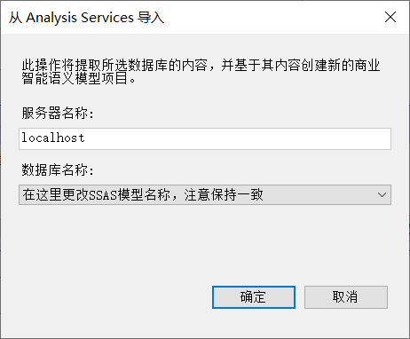
Task: Click the description text about 商业智能语义模型
Action: pos(201,72)
